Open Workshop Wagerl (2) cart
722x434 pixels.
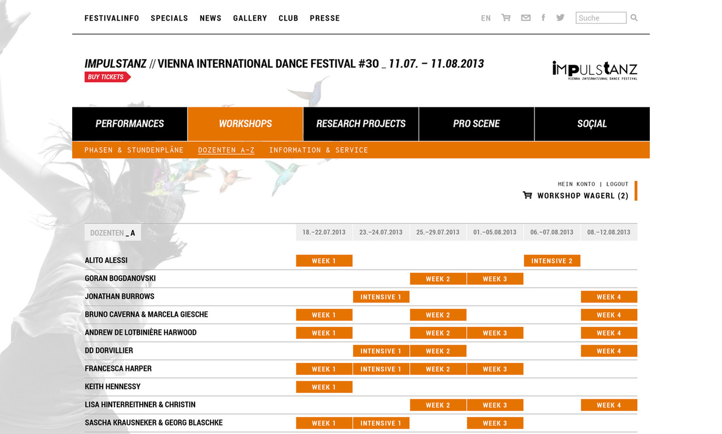click(583, 196)
